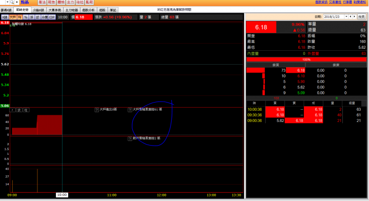Open the dropdown arrow beside the search icon
The height and width of the screenshot is (201, 369).
[x=7, y=2]
